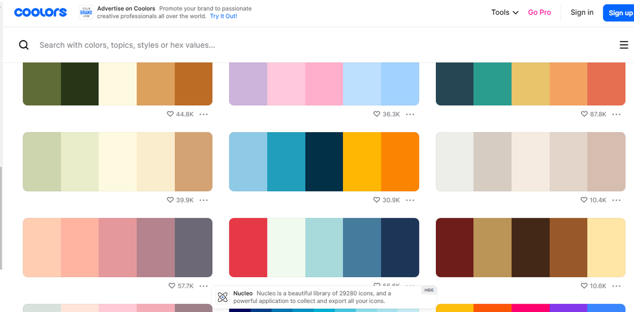This screenshot has width=634, height=312.
Task: Like the 87.8K palette with the heart
Action: [x=583, y=114]
